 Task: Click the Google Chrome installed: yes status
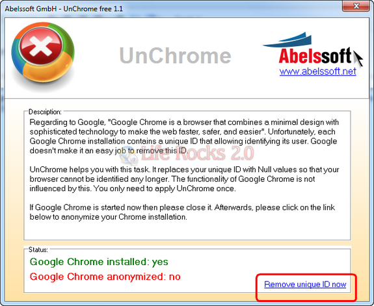[99, 262]
